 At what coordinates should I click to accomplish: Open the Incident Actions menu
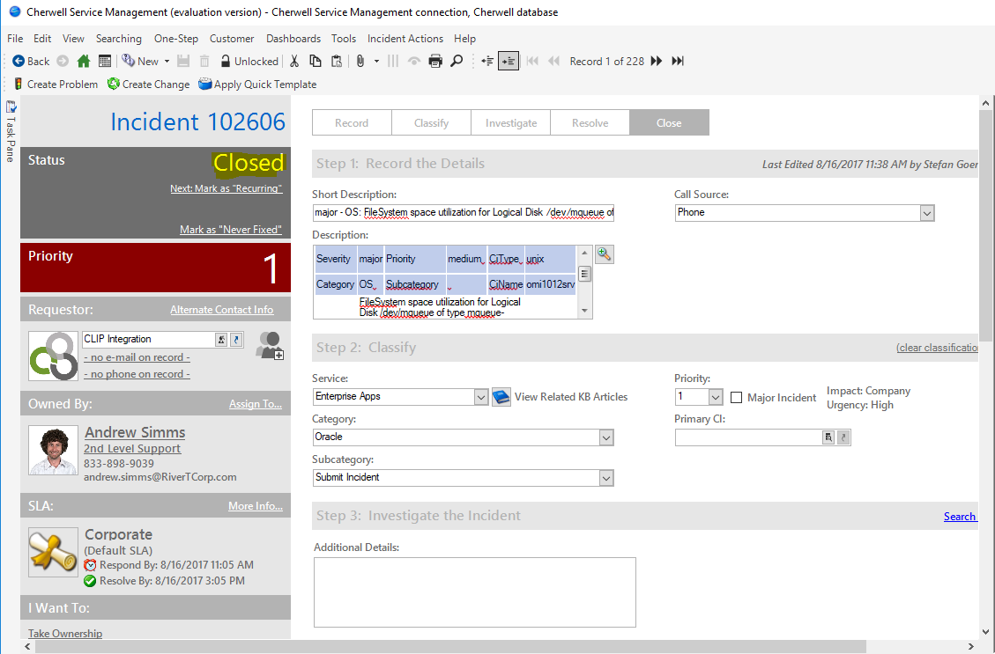point(405,39)
